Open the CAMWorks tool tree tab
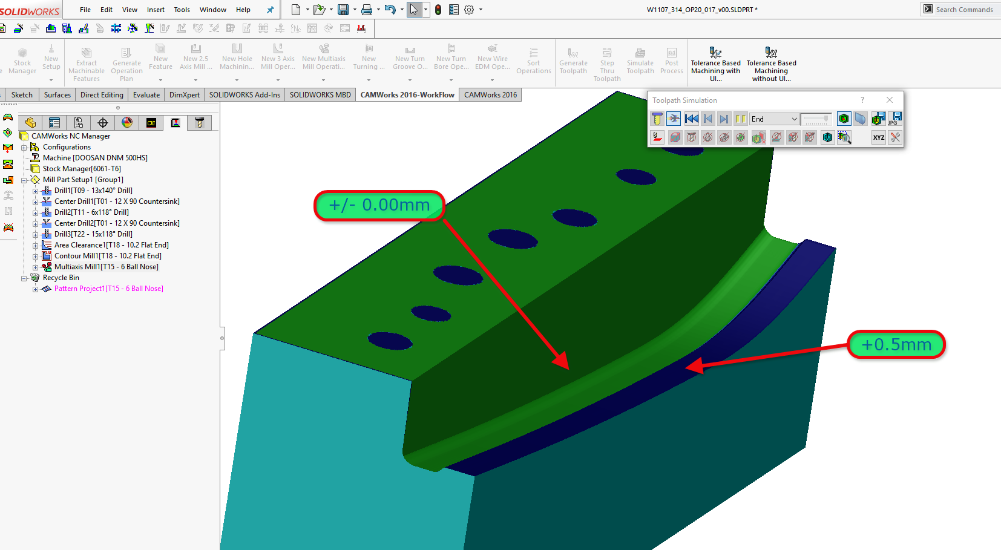1001x550 pixels. point(199,123)
